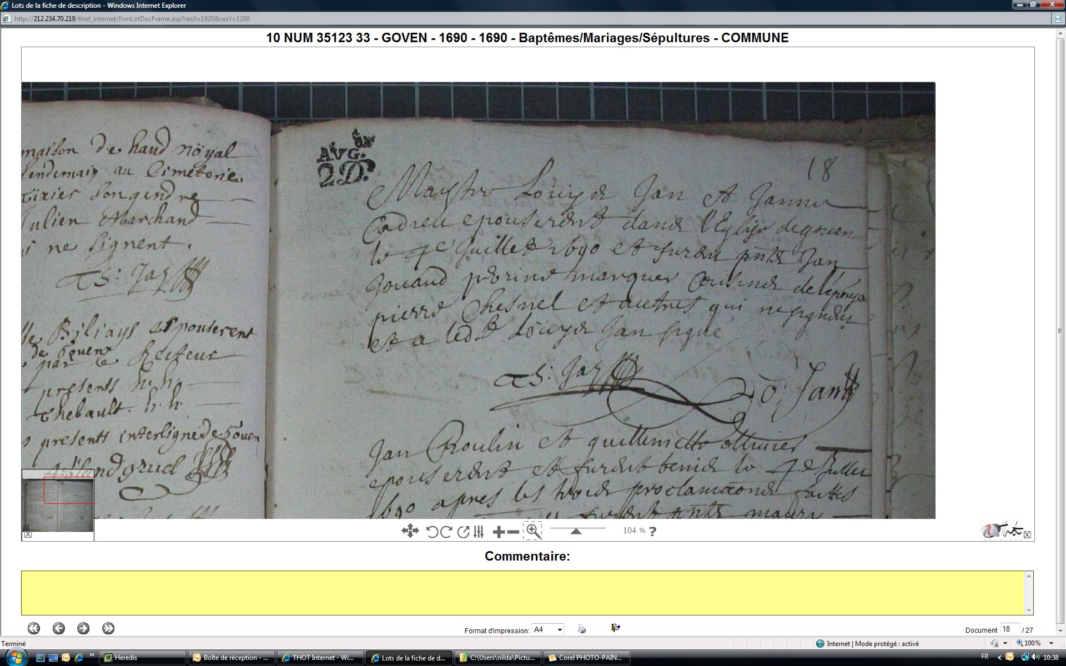Zoom out with minus icon
The width and height of the screenshot is (1066, 666).
click(x=514, y=532)
